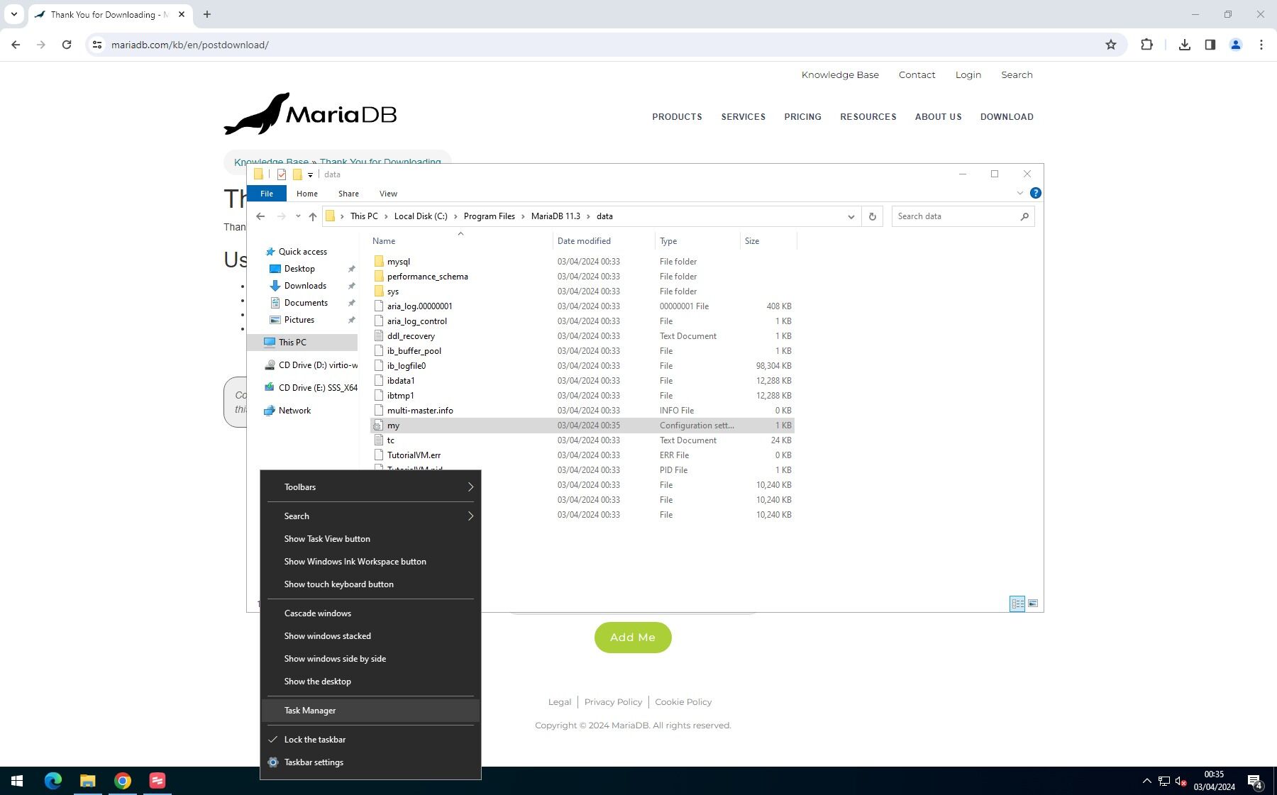Expand the Explorer ribbon

[1020, 193]
